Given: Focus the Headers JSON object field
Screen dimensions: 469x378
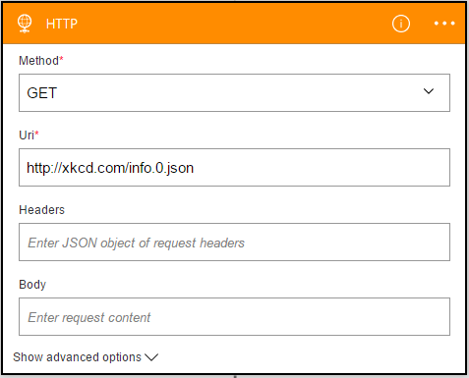Looking at the screenshot, I should [234, 242].
